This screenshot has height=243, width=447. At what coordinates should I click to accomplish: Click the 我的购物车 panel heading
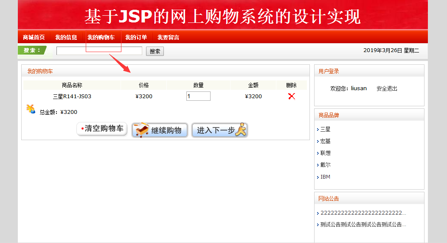(x=40, y=72)
